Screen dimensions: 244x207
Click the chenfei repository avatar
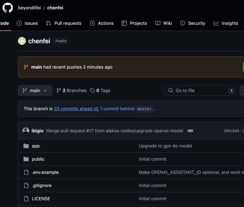point(22,41)
